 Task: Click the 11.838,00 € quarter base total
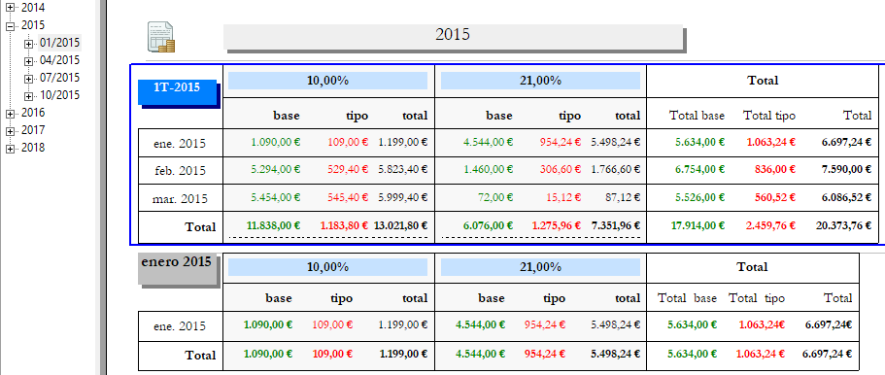pyautogui.click(x=274, y=225)
